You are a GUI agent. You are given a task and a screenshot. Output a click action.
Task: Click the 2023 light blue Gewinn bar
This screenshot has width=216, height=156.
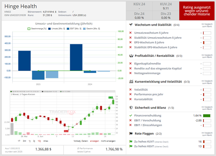tap(52, 74)
